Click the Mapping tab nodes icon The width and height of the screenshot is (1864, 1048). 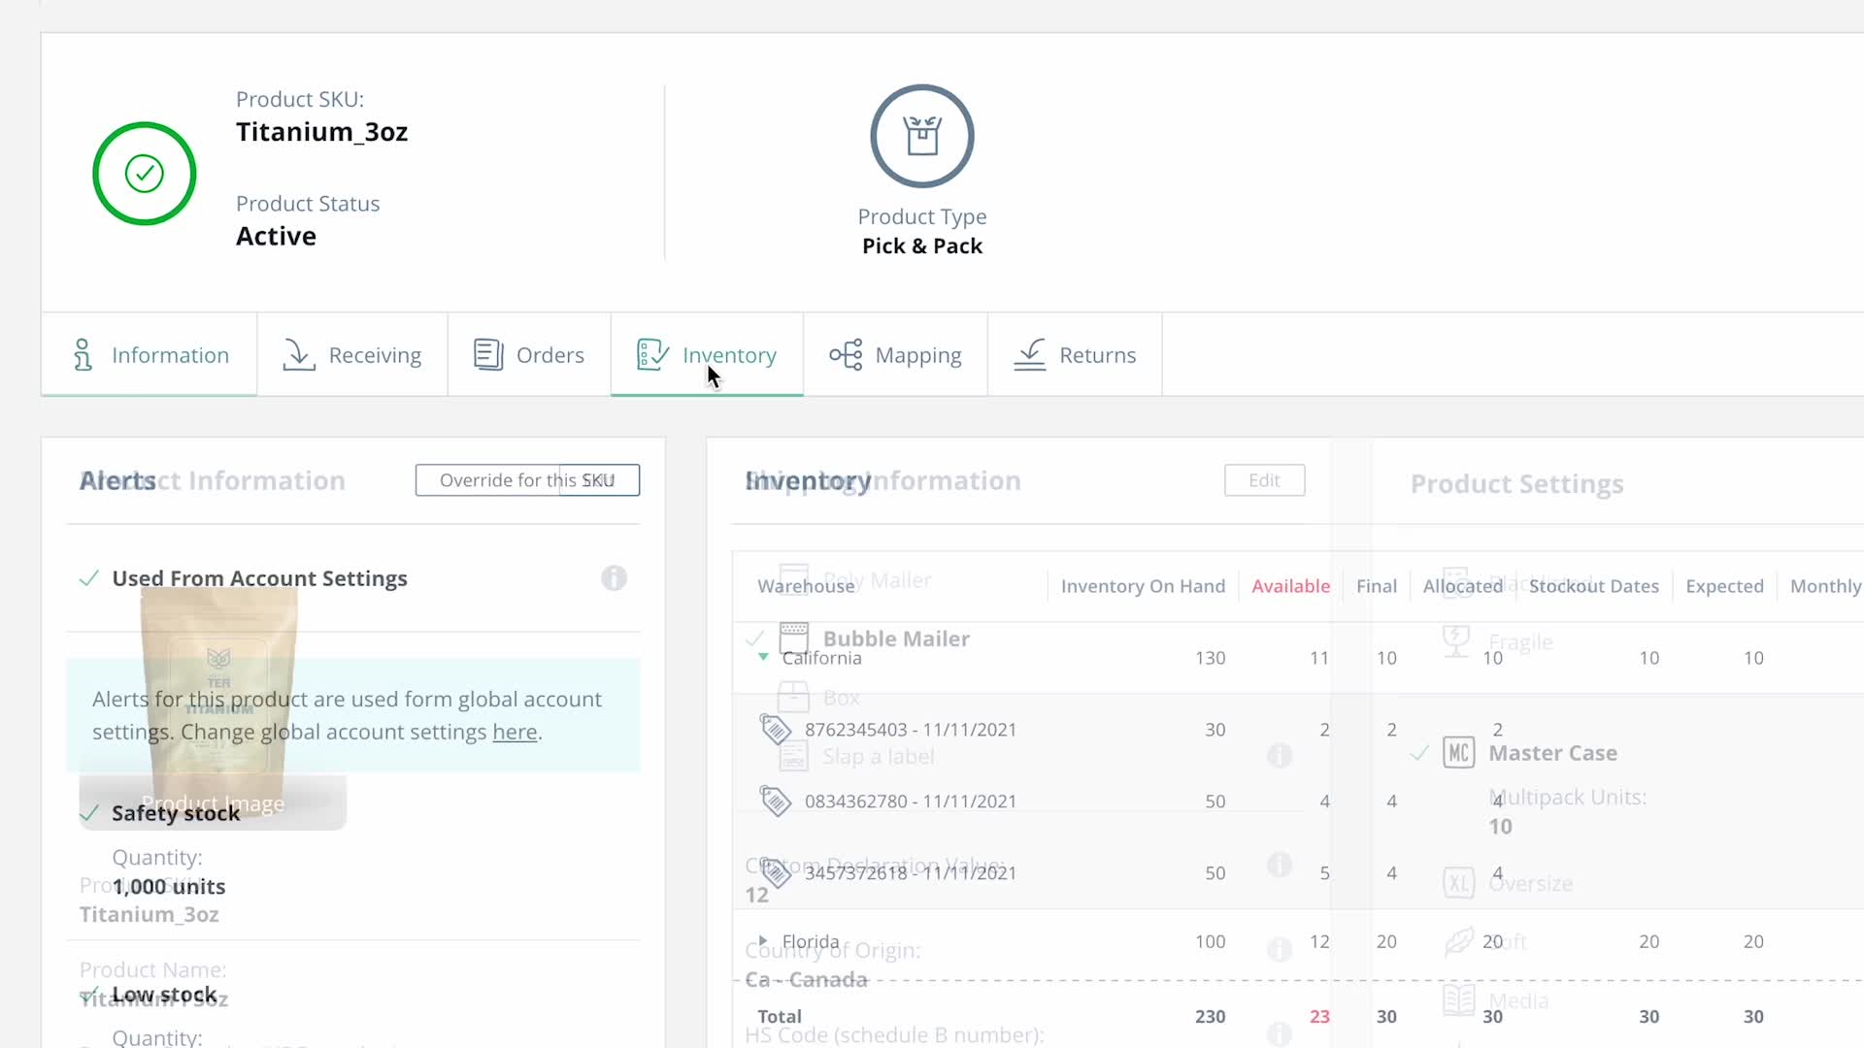click(x=846, y=355)
